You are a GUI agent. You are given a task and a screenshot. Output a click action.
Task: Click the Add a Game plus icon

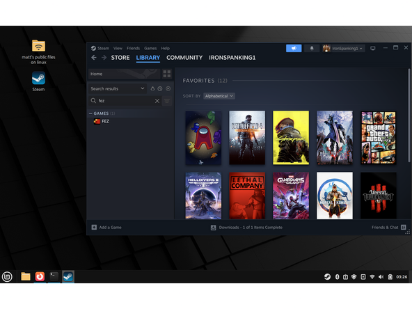click(94, 228)
